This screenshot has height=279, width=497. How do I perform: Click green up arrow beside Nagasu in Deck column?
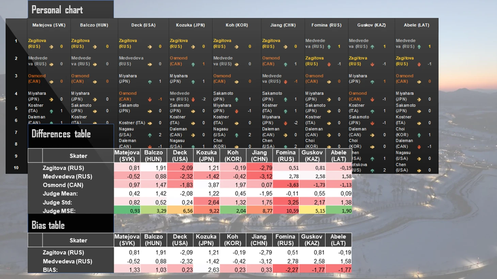150,135
